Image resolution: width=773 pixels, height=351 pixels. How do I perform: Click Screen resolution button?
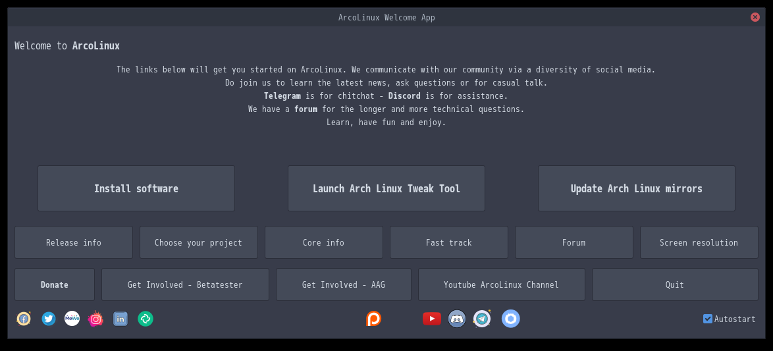[x=699, y=242]
